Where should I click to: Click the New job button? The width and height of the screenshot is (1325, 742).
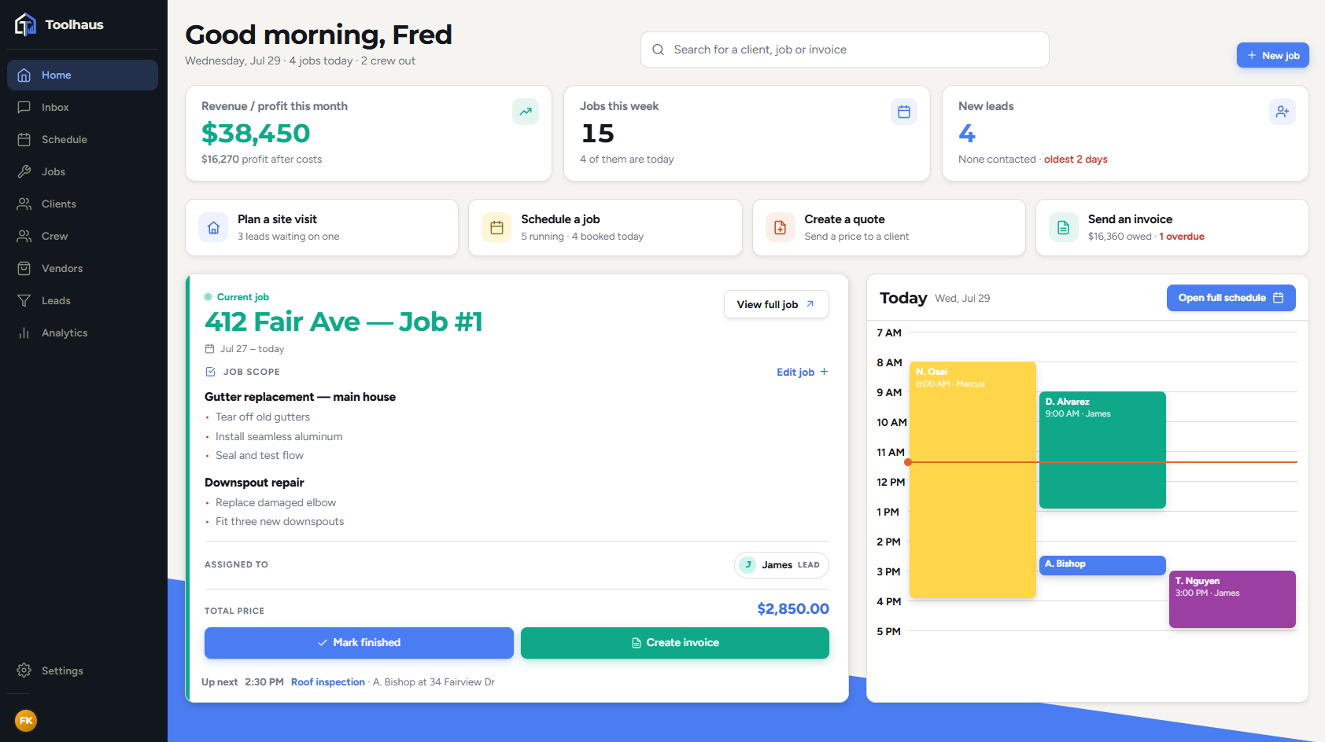(x=1272, y=55)
